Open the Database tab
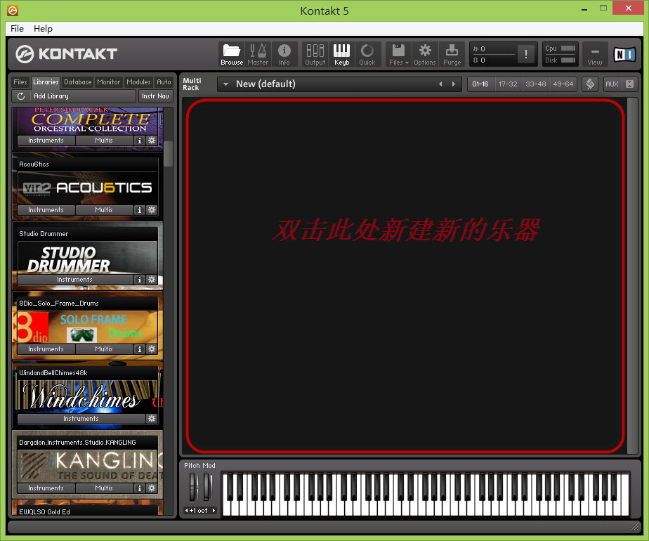This screenshot has width=649, height=541. pyautogui.click(x=77, y=82)
